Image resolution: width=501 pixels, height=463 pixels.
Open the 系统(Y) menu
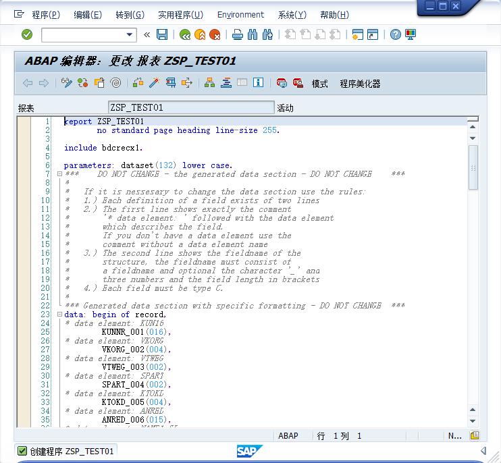pyautogui.click(x=292, y=15)
